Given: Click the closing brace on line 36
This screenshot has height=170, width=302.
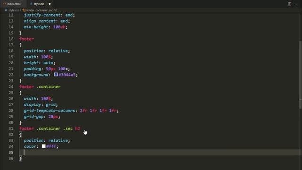Looking at the screenshot, I should 20,159.
